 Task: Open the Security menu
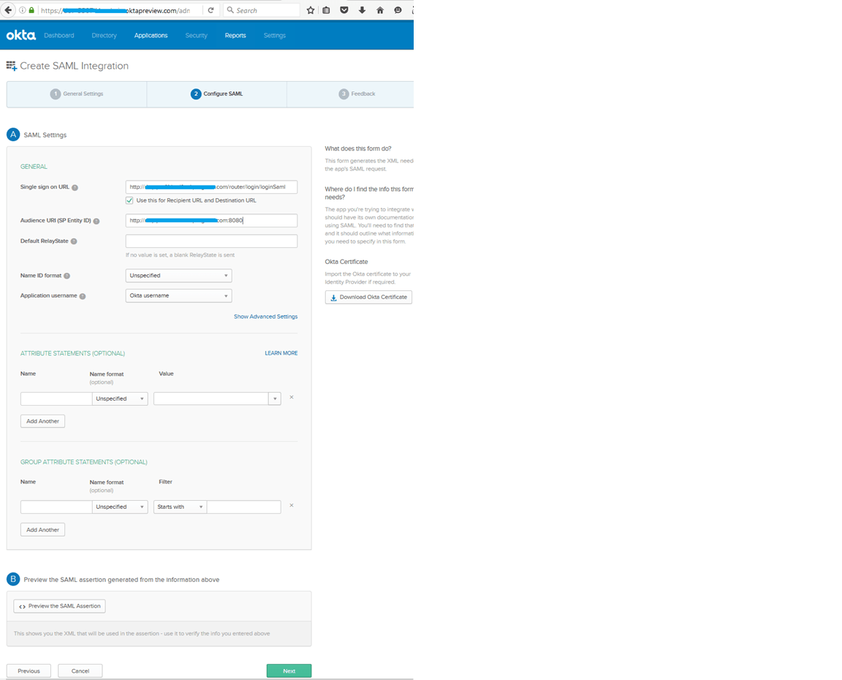196,35
